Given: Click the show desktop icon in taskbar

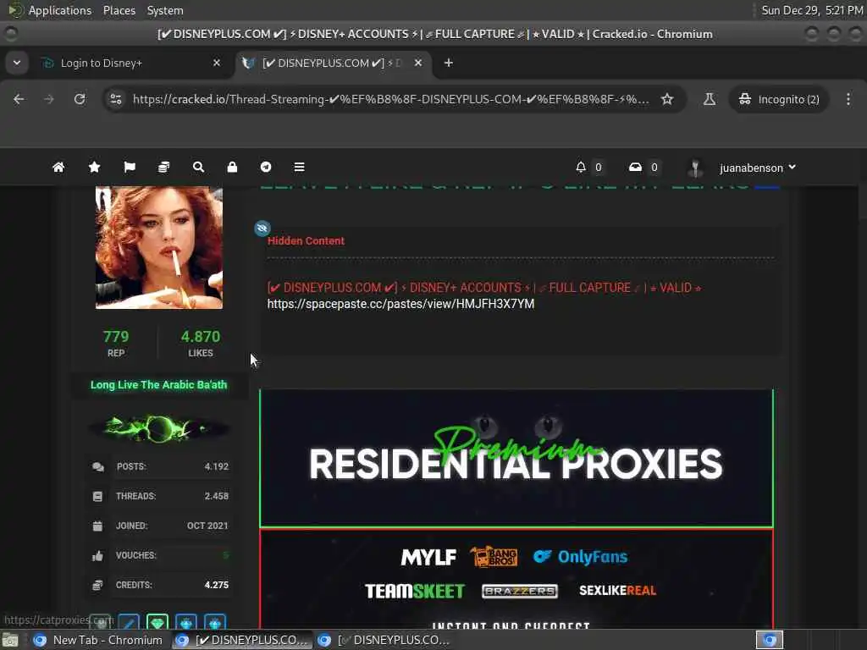Looking at the screenshot, I should [x=10, y=641].
